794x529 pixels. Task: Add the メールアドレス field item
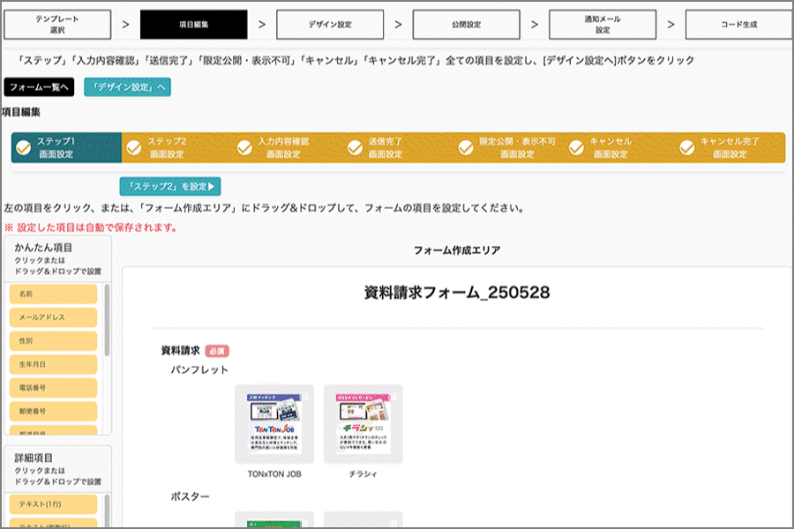point(53,317)
